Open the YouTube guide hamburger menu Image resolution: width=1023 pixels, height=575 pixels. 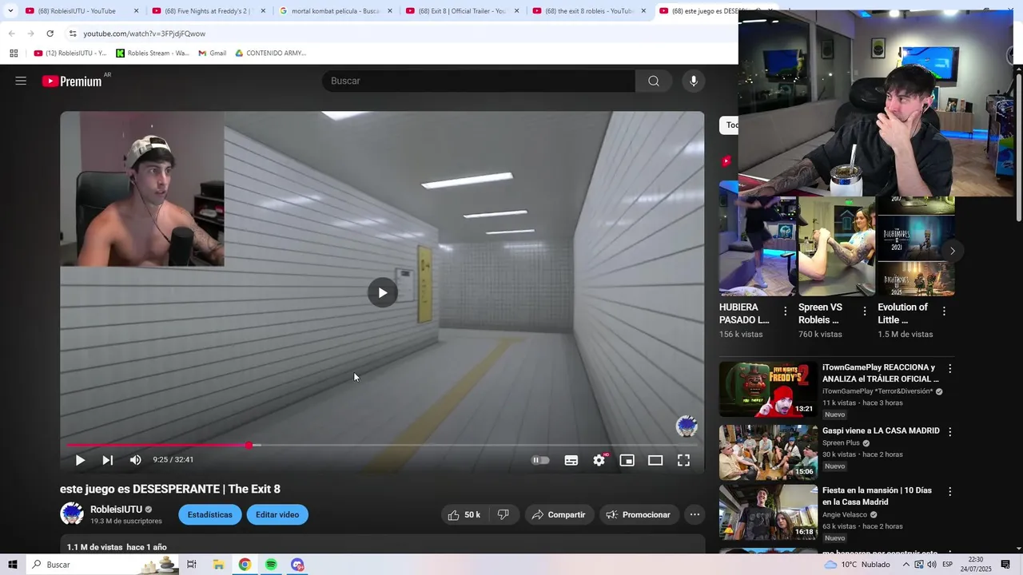tap(21, 81)
